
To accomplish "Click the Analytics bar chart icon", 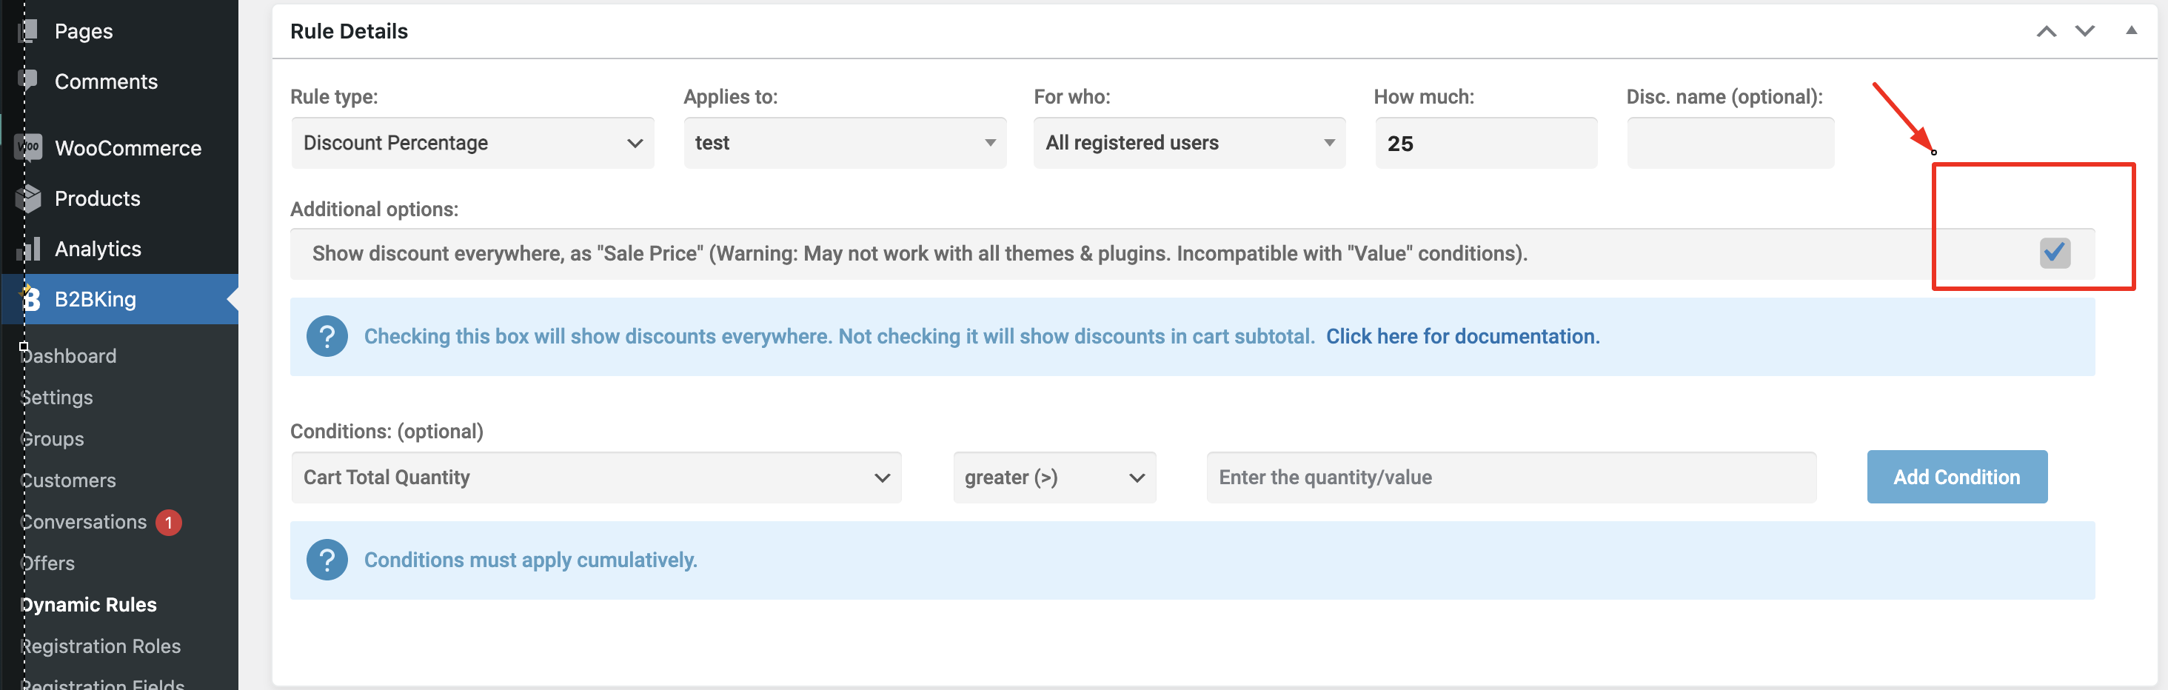I will pos(28,249).
